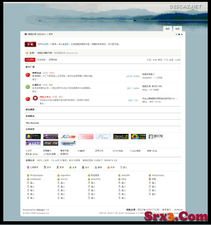Viewport: 211px width, 225px height.
Task: Open the purple anime-girl friend-link banner
Action: 33,143
